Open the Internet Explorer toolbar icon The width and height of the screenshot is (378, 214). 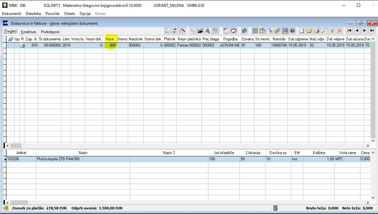pyautogui.click(x=244, y=31)
